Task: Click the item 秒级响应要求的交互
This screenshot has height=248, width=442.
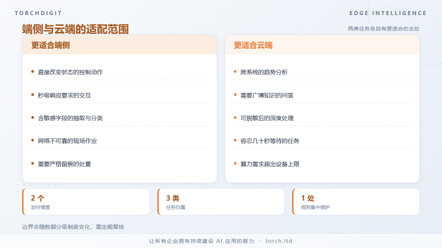Action: tap(64, 95)
